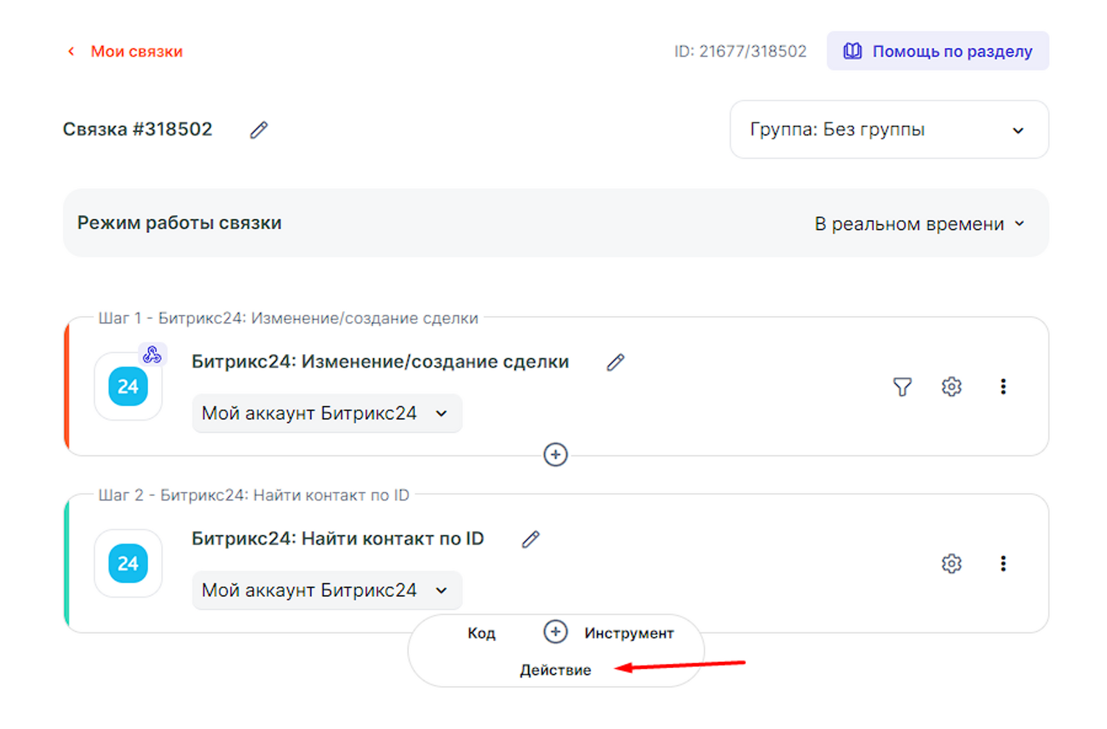
Task: Open 'Помощь по разделу' help button
Action: click(x=937, y=51)
